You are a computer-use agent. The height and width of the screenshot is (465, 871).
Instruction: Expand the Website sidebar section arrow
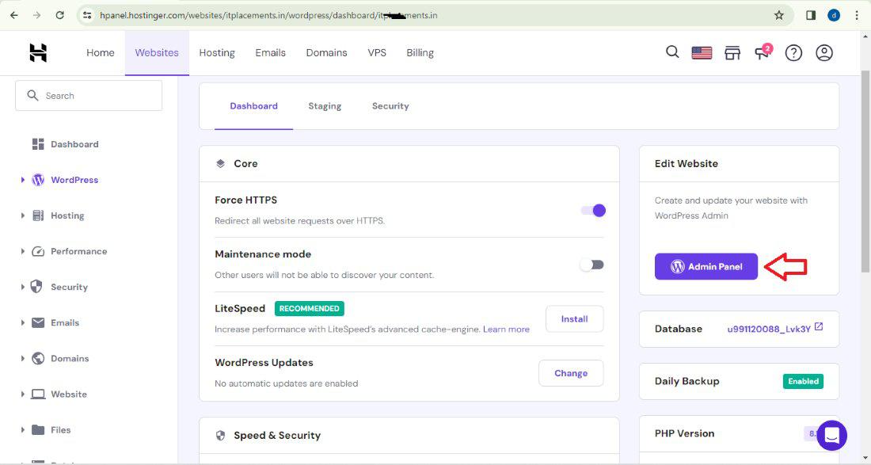coord(23,394)
